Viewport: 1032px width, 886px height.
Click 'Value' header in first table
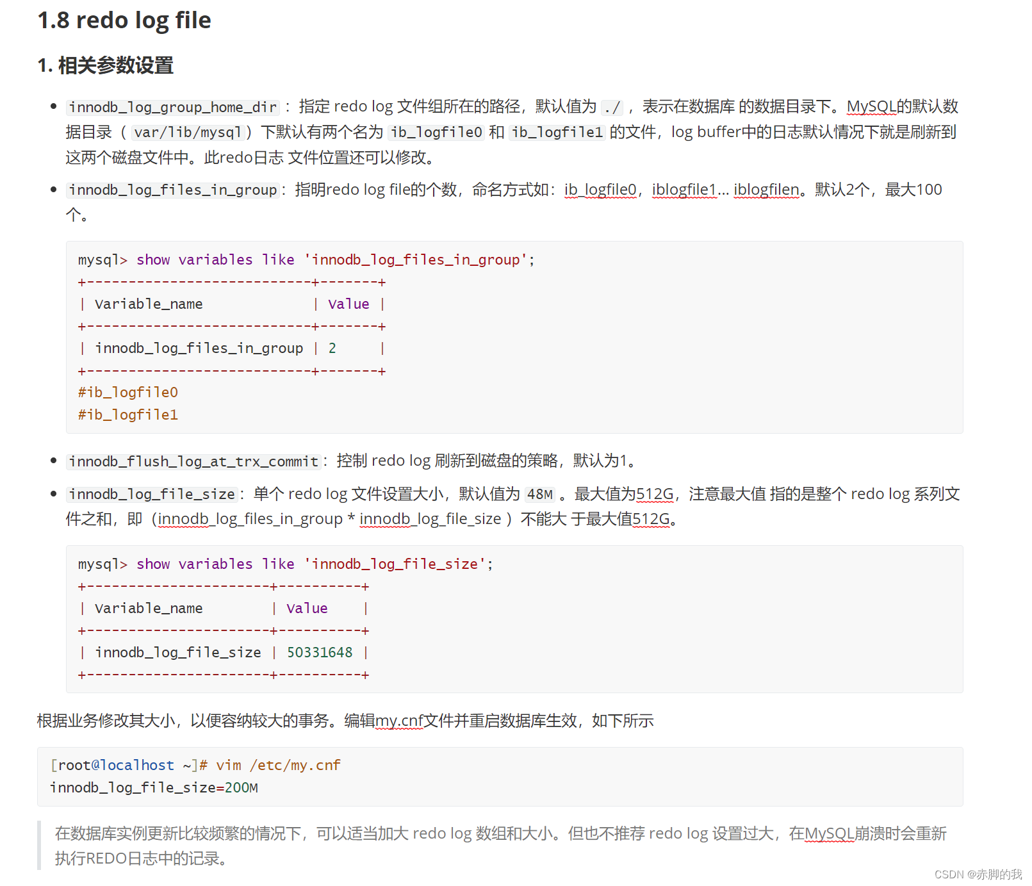coord(348,304)
